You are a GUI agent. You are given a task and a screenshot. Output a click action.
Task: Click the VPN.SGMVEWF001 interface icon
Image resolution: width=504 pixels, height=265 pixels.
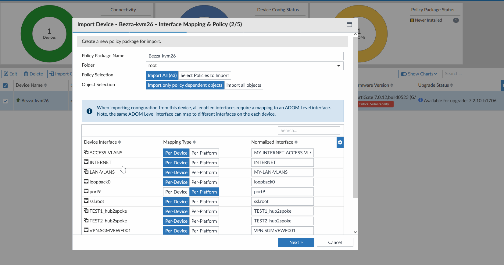coord(86,230)
